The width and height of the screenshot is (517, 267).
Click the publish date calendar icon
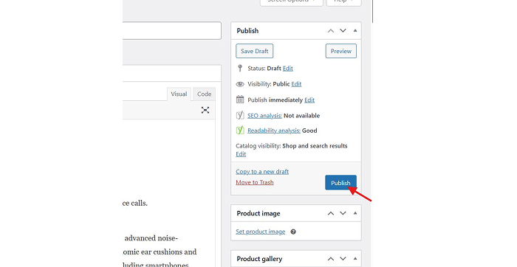tap(240, 100)
